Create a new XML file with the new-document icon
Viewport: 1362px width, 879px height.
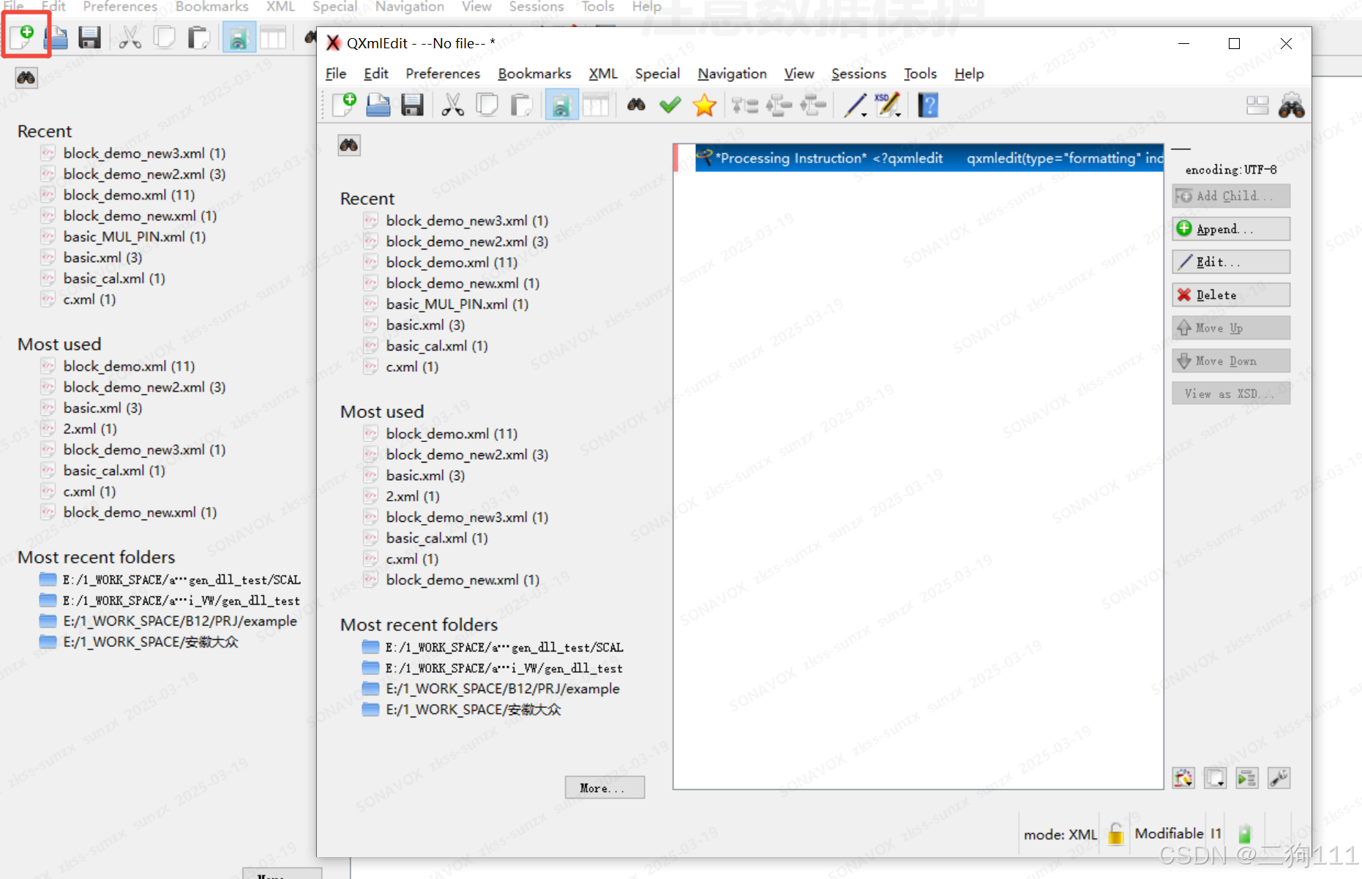click(344, 105)
